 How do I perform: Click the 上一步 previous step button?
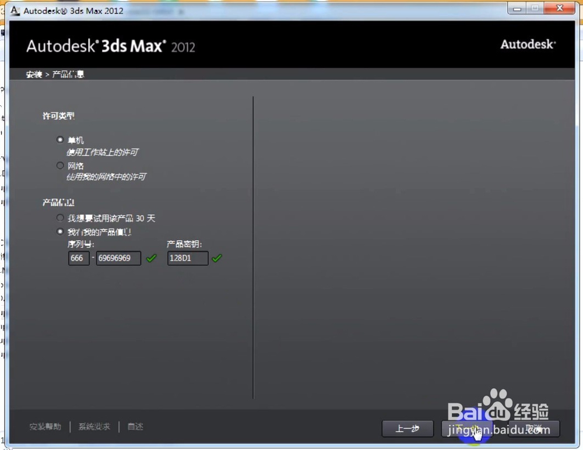tap(408, 428)
